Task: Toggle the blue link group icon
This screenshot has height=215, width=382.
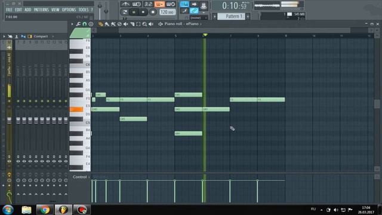Action: pos(194,11)
